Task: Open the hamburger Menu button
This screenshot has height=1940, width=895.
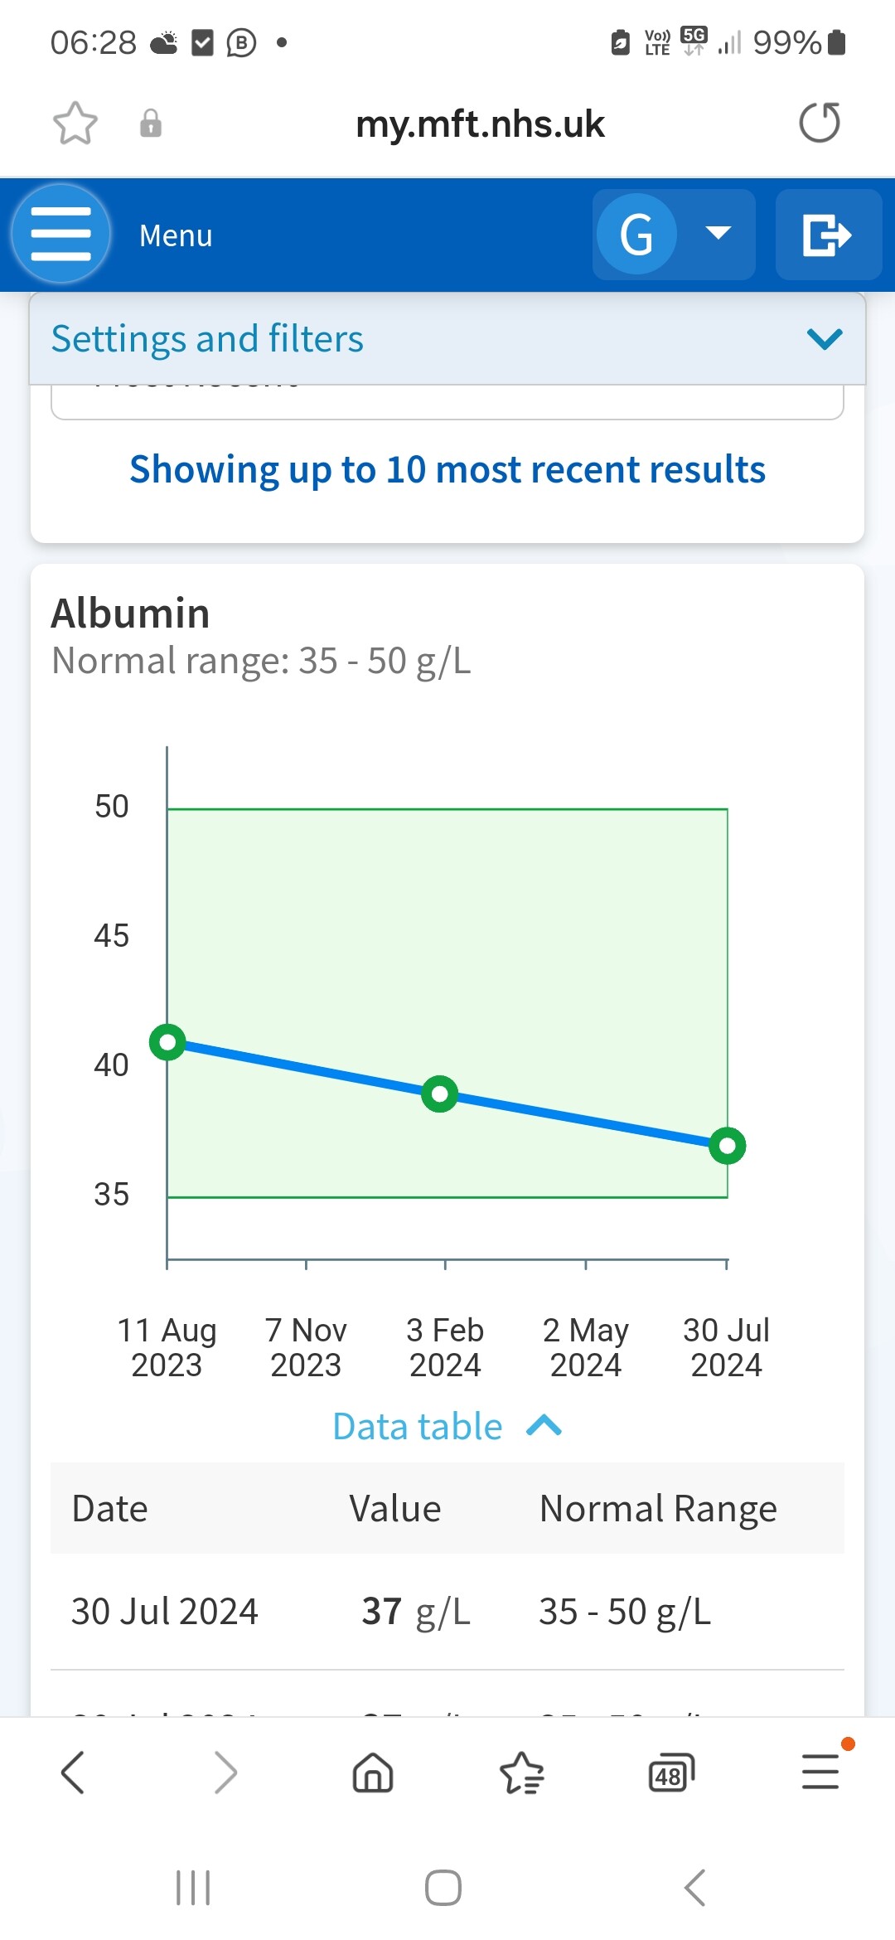Action: click(x=60, y=235)
